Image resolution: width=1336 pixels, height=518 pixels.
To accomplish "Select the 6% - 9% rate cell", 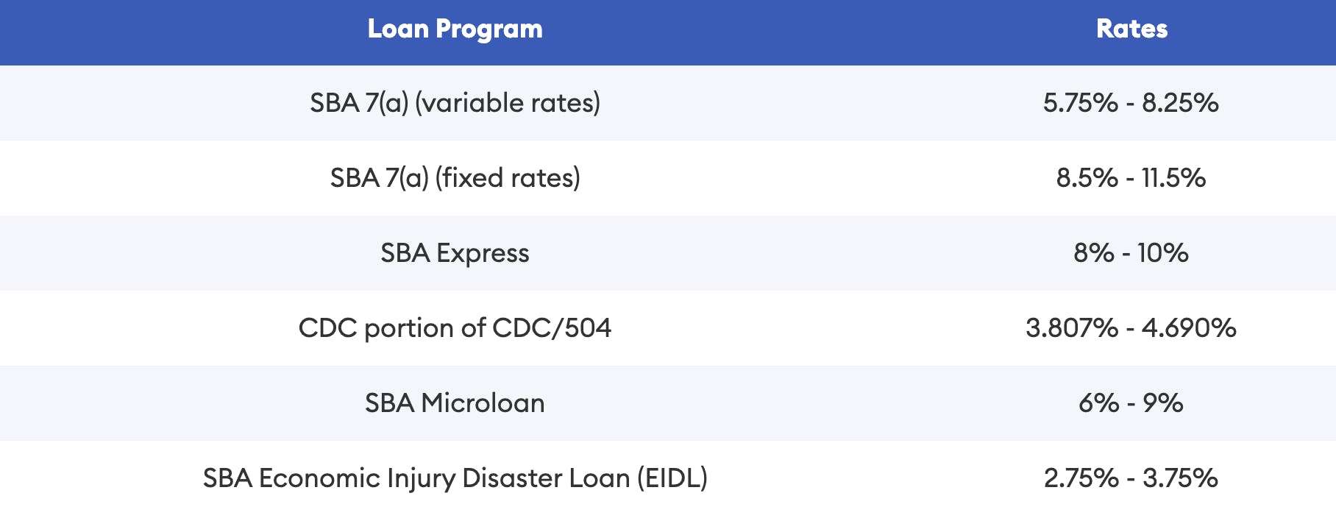I will point(1131,403).
